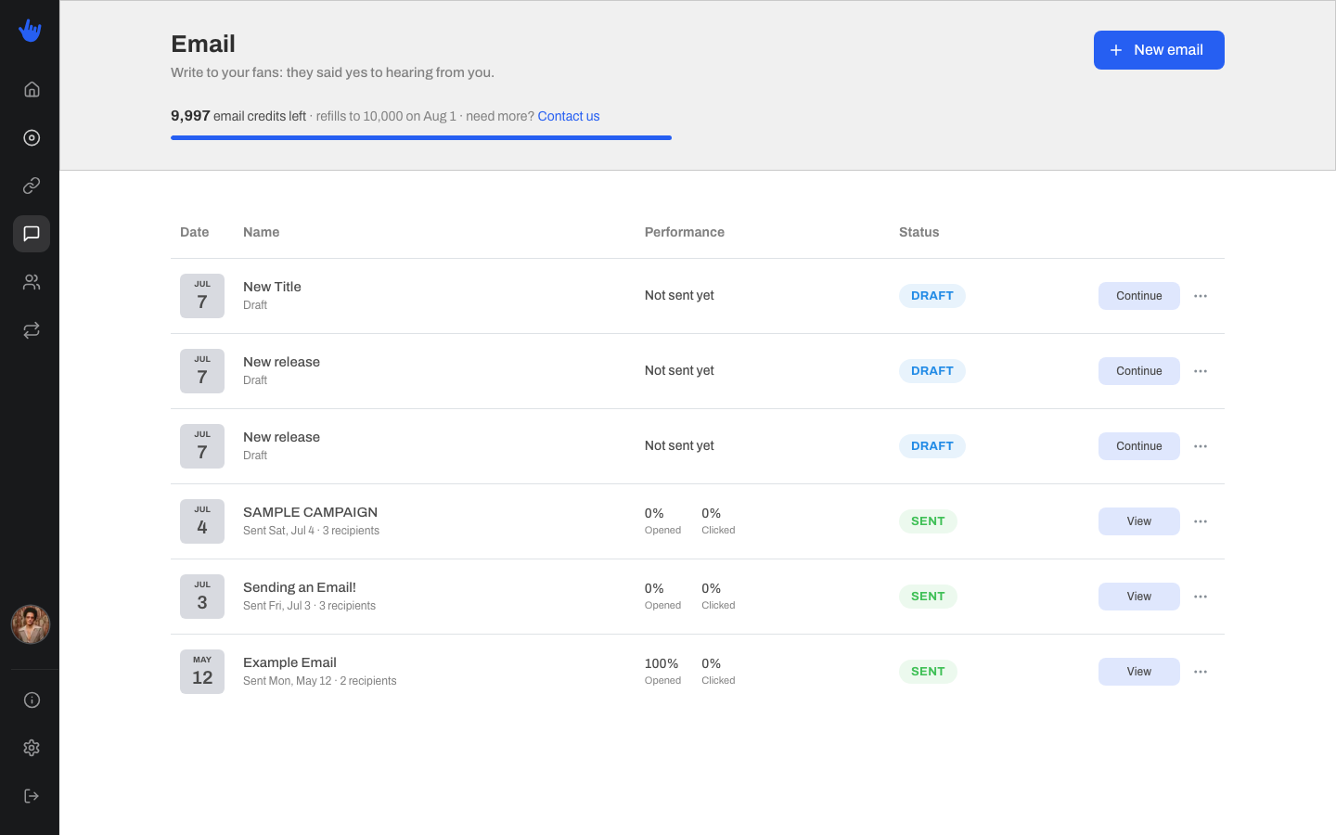Click the Sending an Email! name
Image resolution: width=1336 pixels, height=835 pixels.
click(x=300, y=587)
